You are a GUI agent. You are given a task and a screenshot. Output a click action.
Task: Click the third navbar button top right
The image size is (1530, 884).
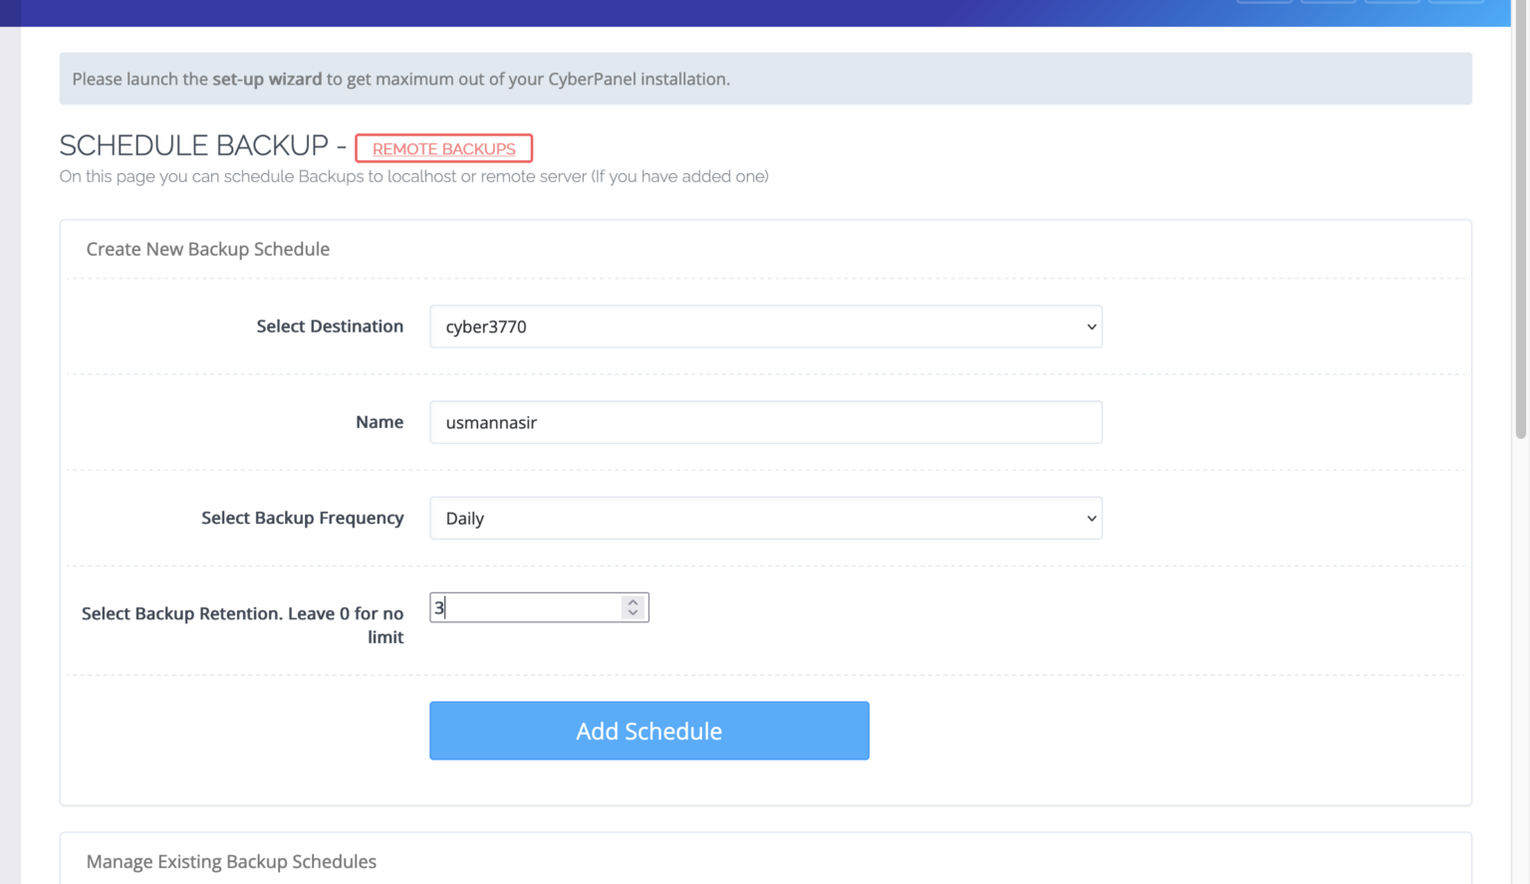point(1393,3)
